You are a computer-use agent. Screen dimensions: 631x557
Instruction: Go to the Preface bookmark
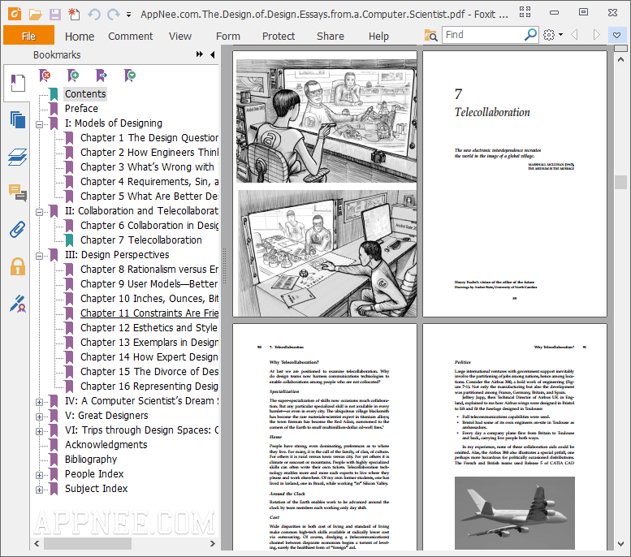coord(81,109)
